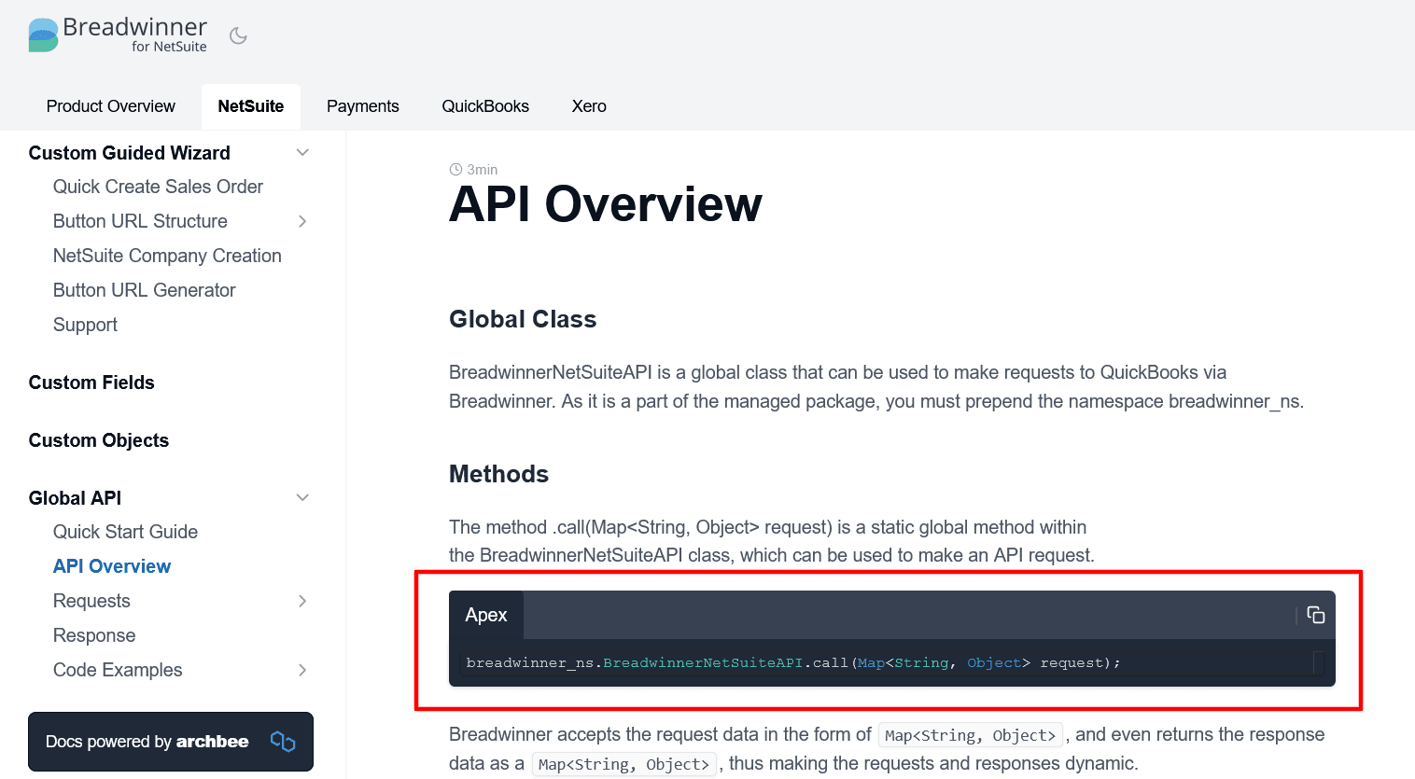Collapse the Custom Guided Wizard section
This screenshot has height=779, width=1415.
click(x=301, y=152)
